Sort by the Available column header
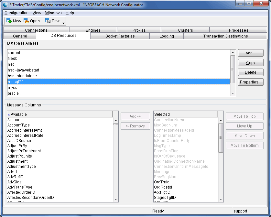Image resolution: width=271 pixels, height=217 pixels. click(60, 114)
